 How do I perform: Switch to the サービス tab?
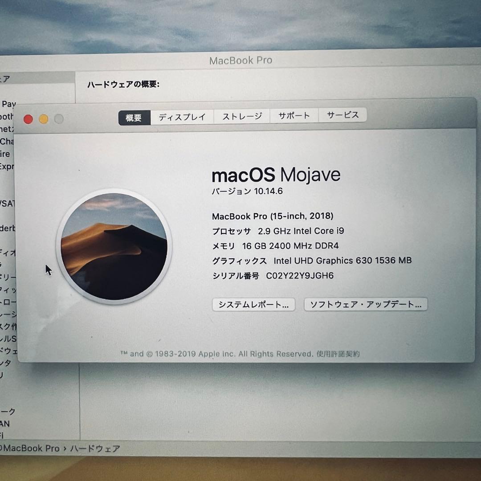pos(342,115)
